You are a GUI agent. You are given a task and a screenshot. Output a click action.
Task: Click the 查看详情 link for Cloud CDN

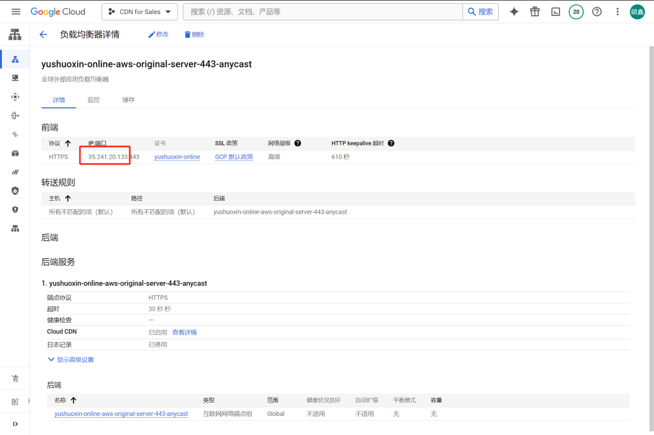point(185,332)
